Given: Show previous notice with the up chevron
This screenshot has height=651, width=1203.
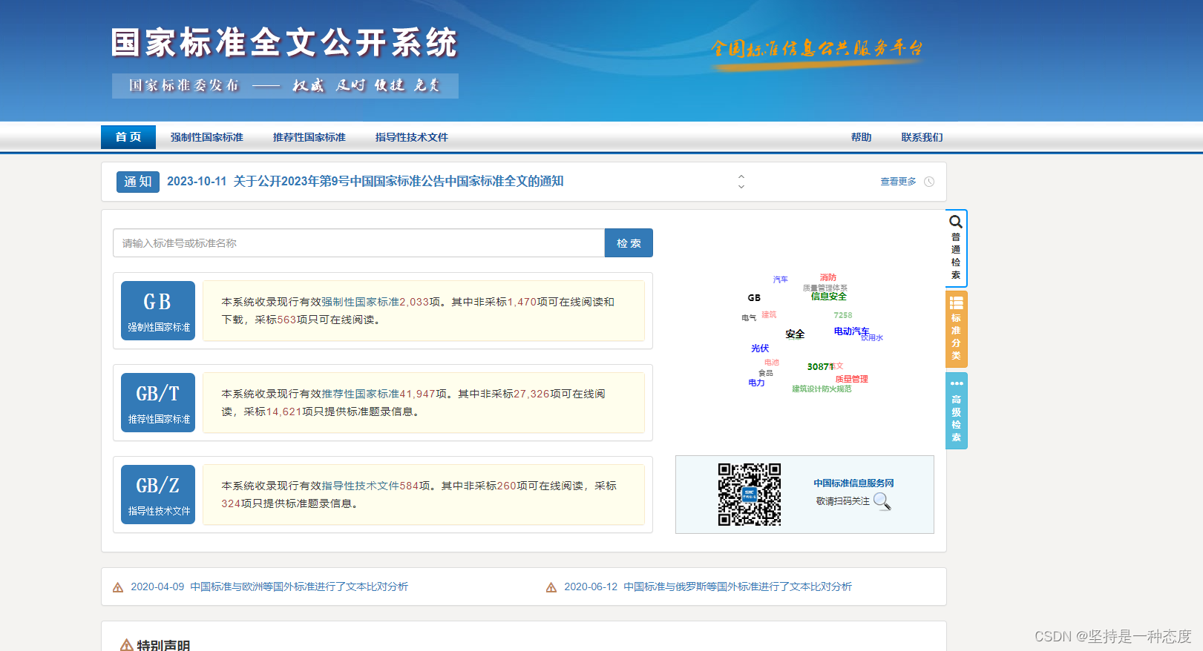Looking at the screenshot, I should [741, 176].
